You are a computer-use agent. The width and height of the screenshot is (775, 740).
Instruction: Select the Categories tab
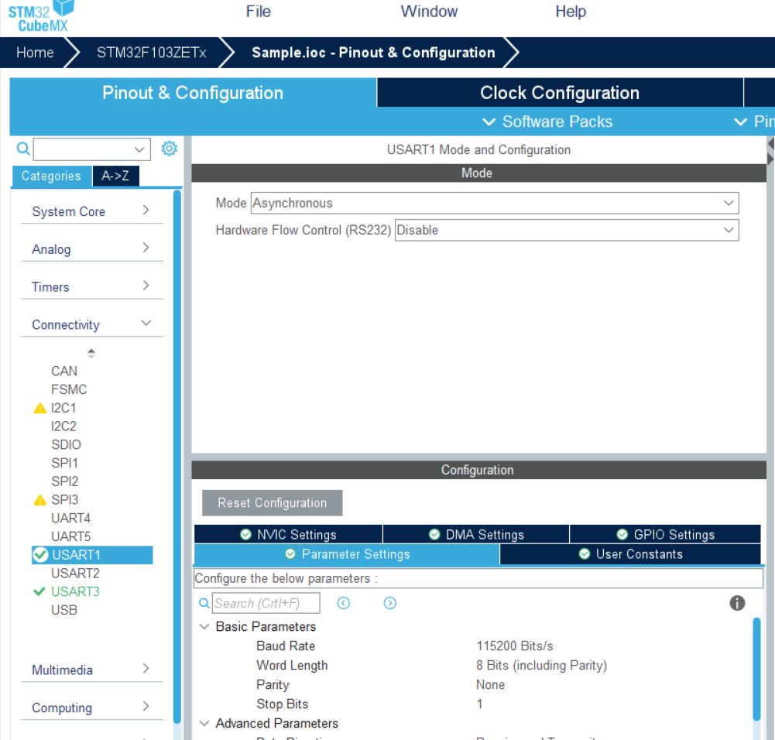point(51,176)
